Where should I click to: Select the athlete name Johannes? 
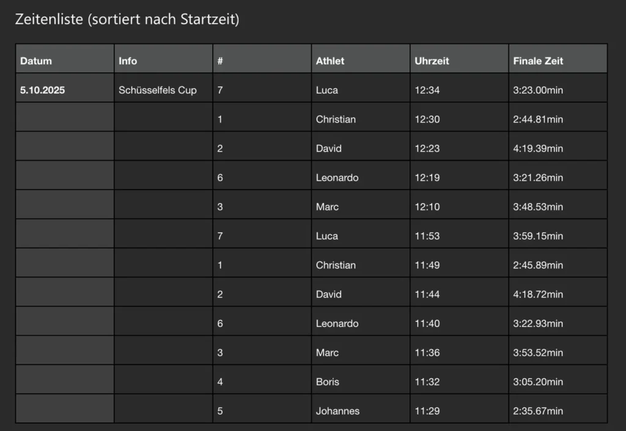pos(337,411)
